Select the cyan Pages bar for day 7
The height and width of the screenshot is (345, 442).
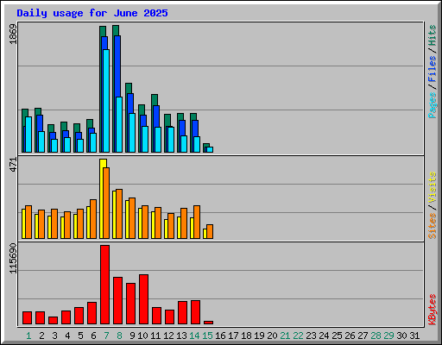106,101
